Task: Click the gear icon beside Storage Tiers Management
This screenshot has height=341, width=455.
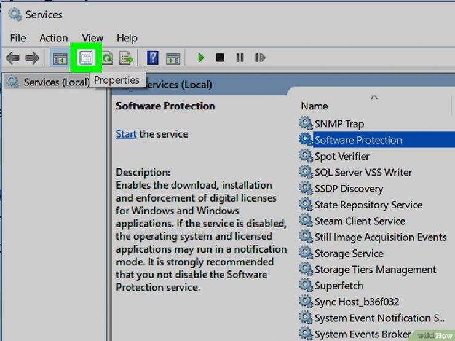Action: pyautogui.click(x=306, y=269)
